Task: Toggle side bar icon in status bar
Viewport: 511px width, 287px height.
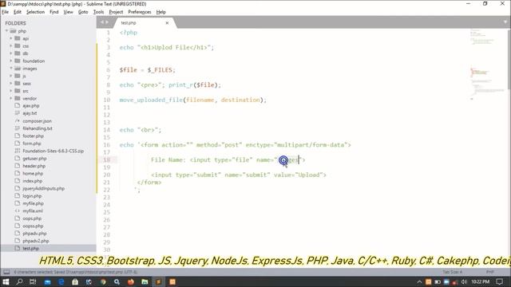Action: pyautogui.click(x=6, y=272)
